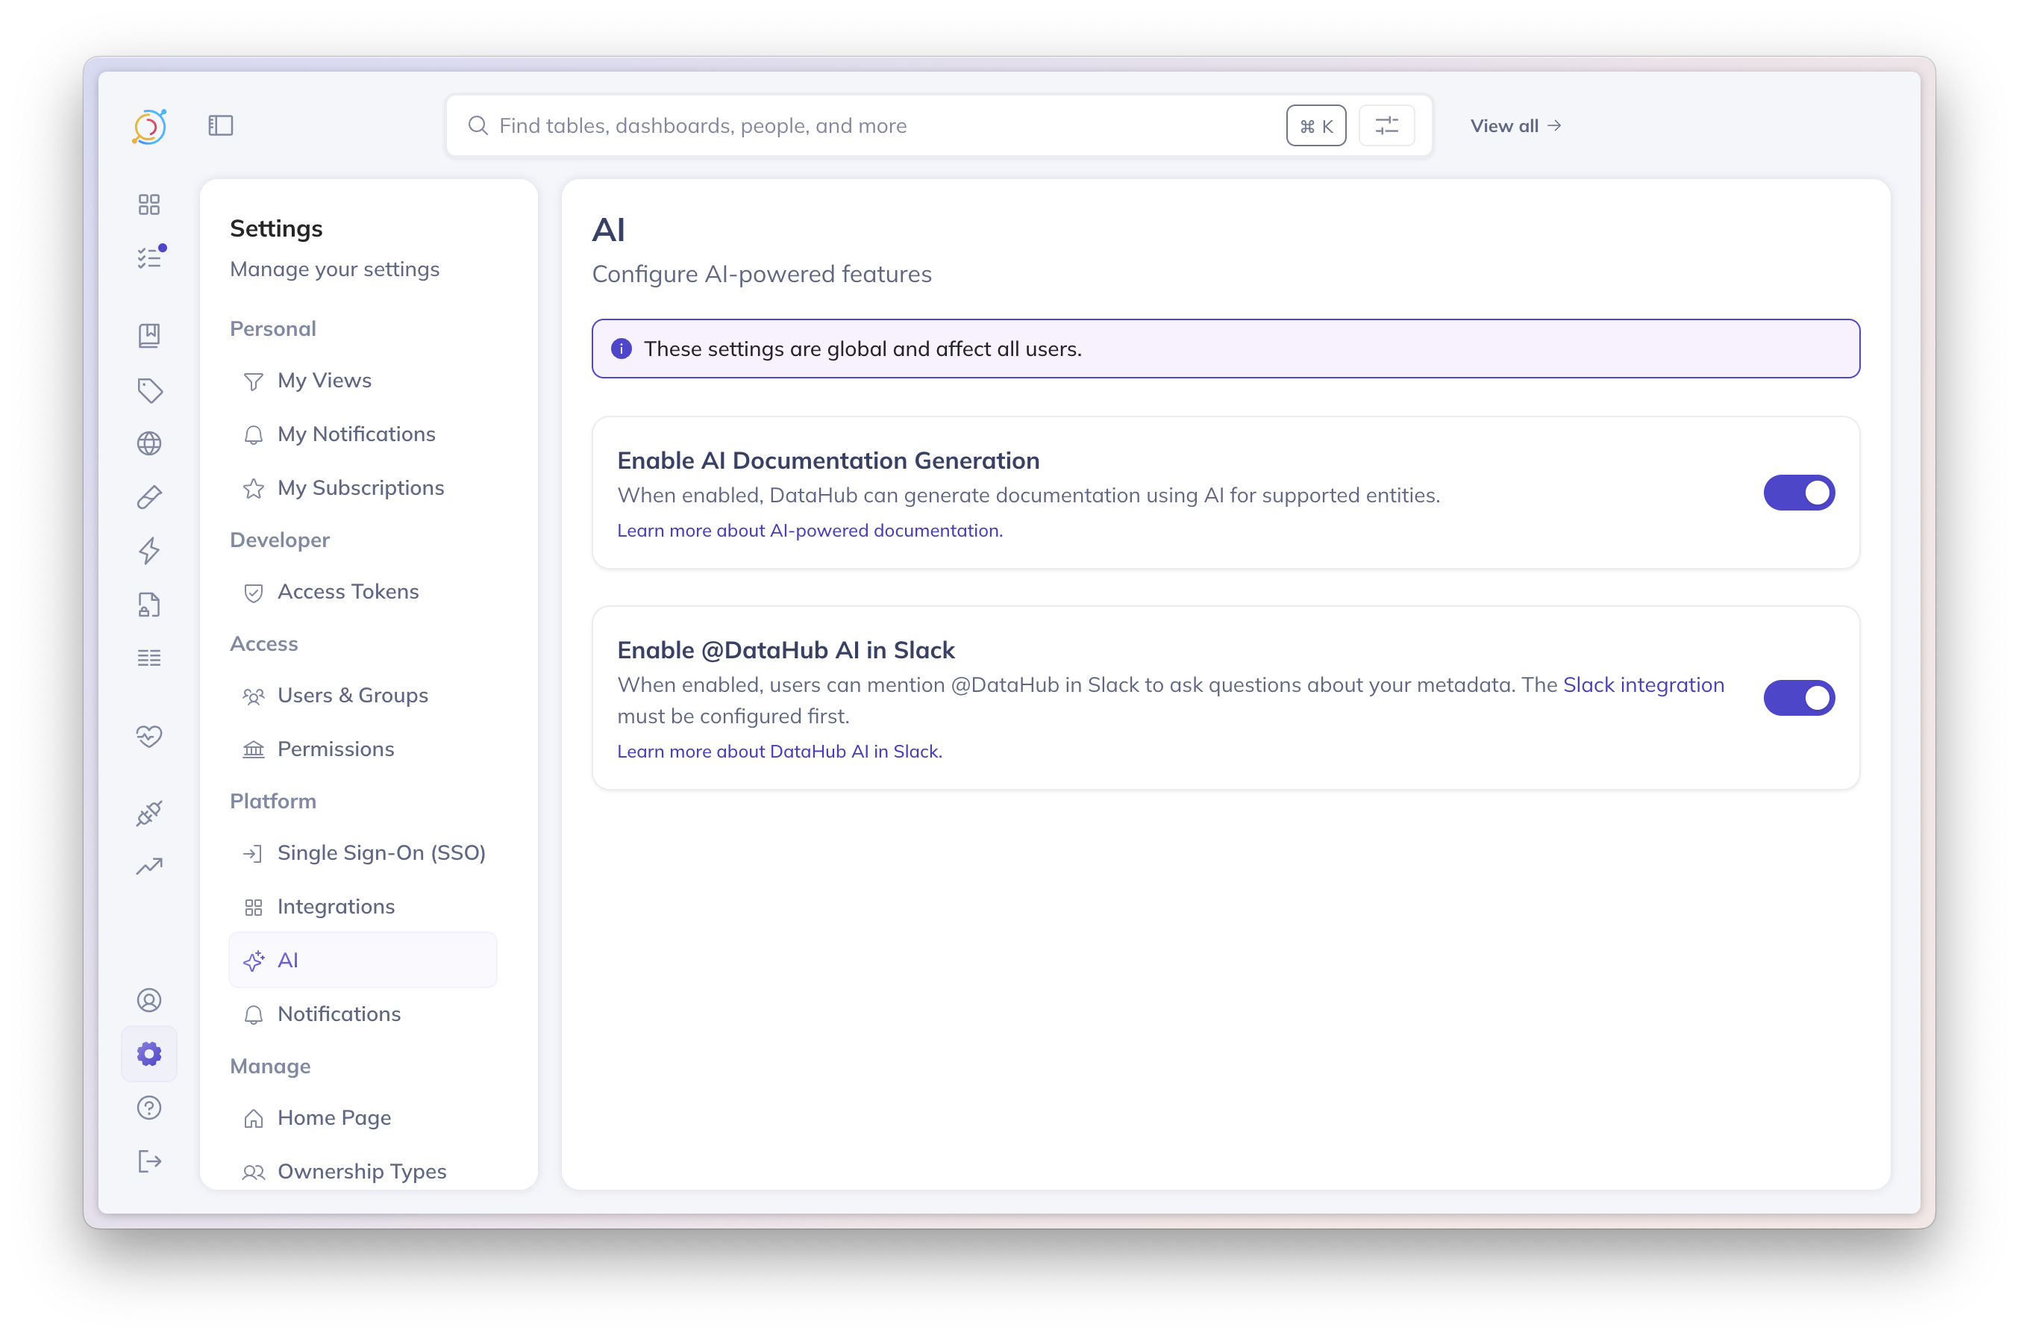Disable AI Documentation Generation toggle
2019x1339 pixels.
click(x=1798, y=493)
